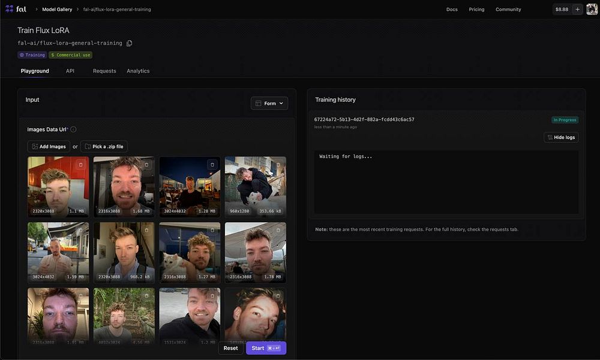Open Community in the top navigation
Viewport: 600px width, 360px height.
click(x=508, y=9)
